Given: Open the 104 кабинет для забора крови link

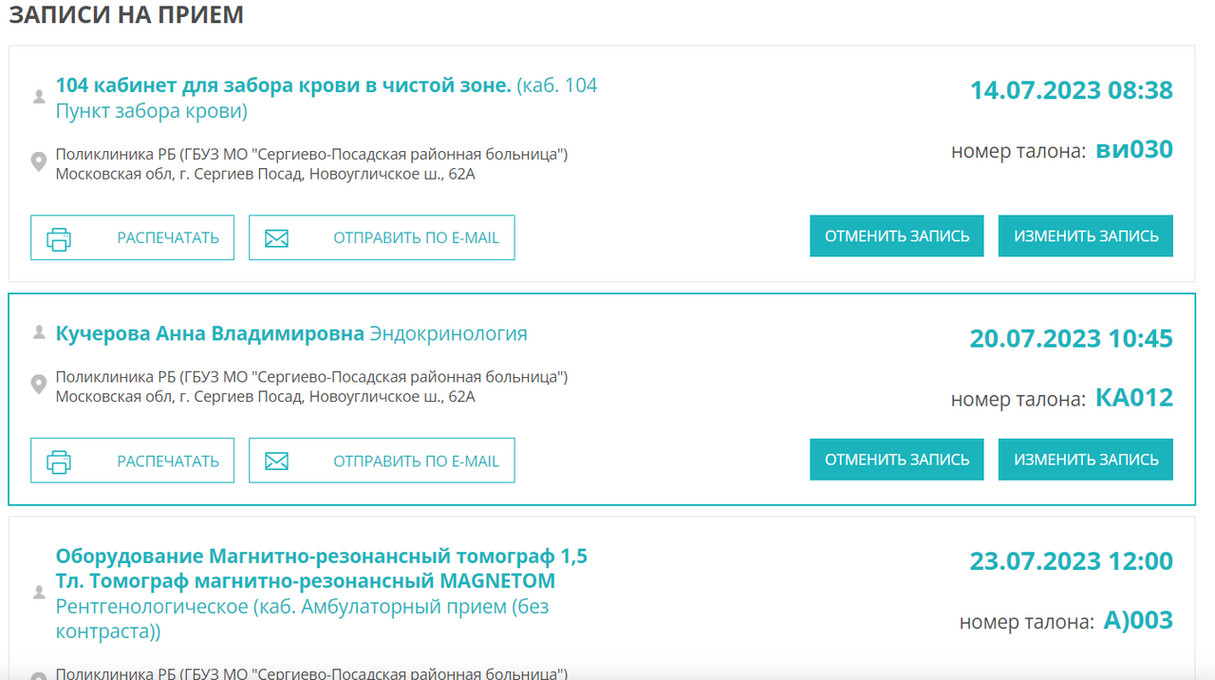Looking at the screenshot, I should [x=284, y=85].
